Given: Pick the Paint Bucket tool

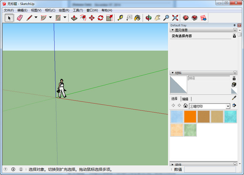Looking at the screenshot, I should (x=138, y=18).
